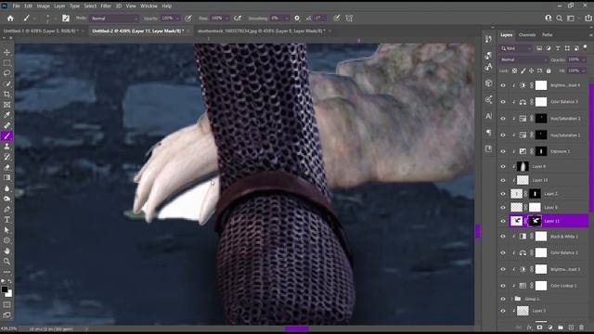Image resolution: width=594 pixels, height=334 pixels.
Task: Open the Flow value dropdown
Action: tap(226, 19)
